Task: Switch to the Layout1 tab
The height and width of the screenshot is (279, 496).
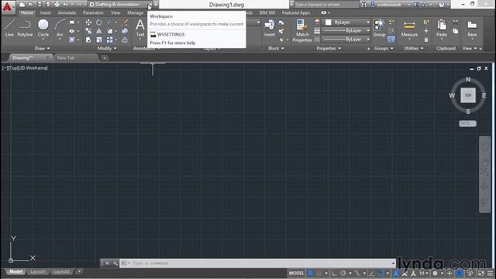Action: tap(38, 272)
